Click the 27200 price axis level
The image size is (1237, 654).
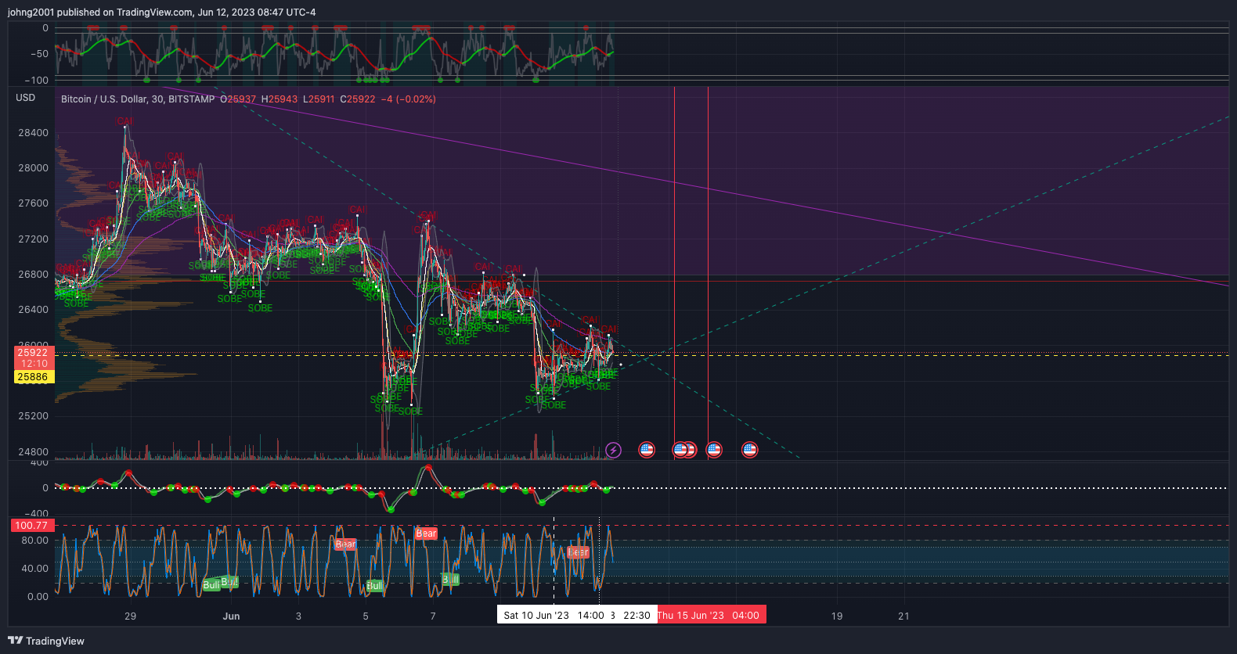point(34,239)
